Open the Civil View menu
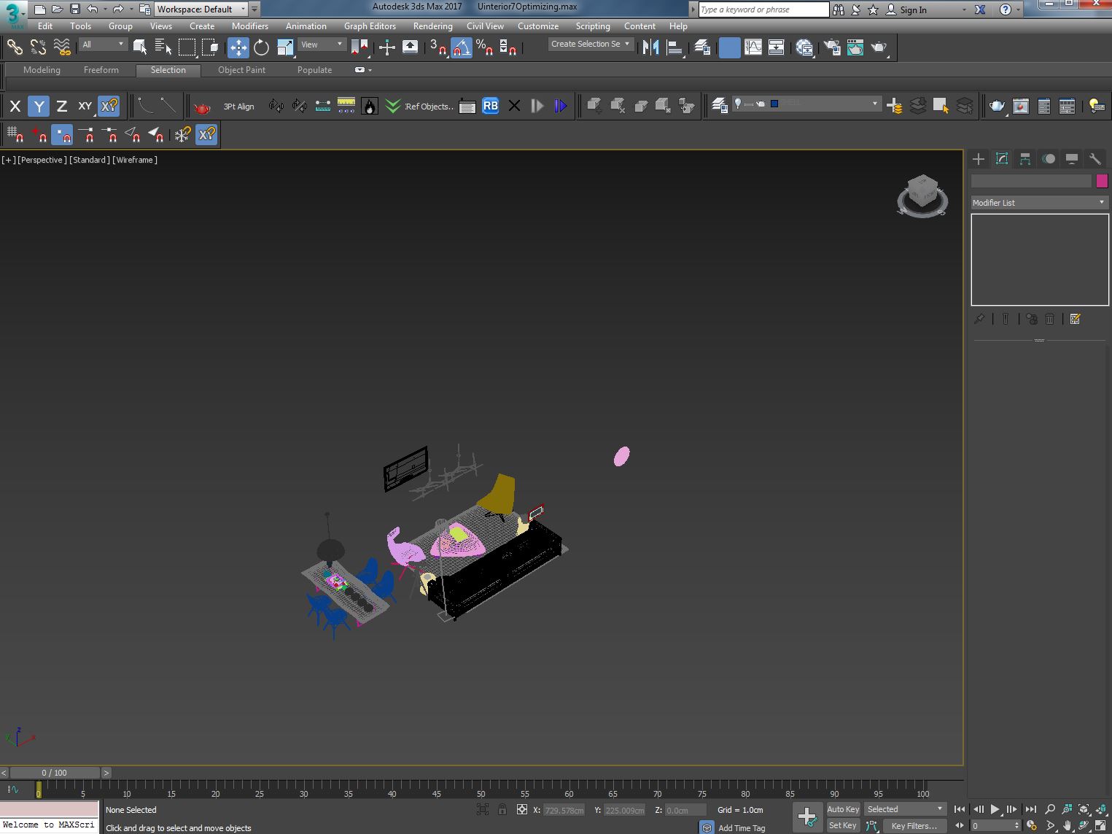 485,26
